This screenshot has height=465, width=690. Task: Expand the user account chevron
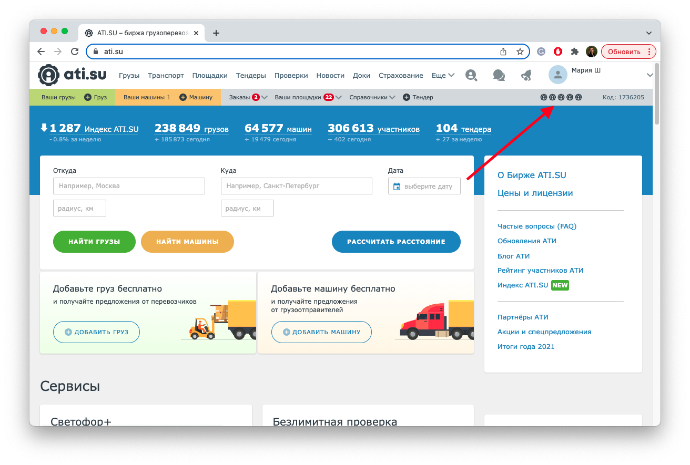point(650,76)
